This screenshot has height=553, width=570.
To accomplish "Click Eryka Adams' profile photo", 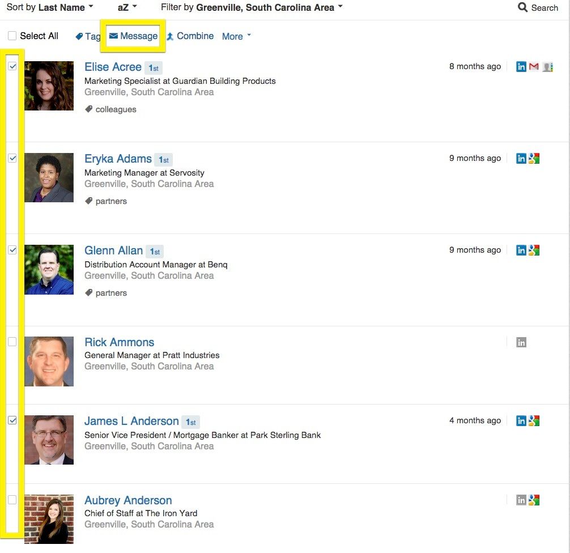I will [49, 177].
